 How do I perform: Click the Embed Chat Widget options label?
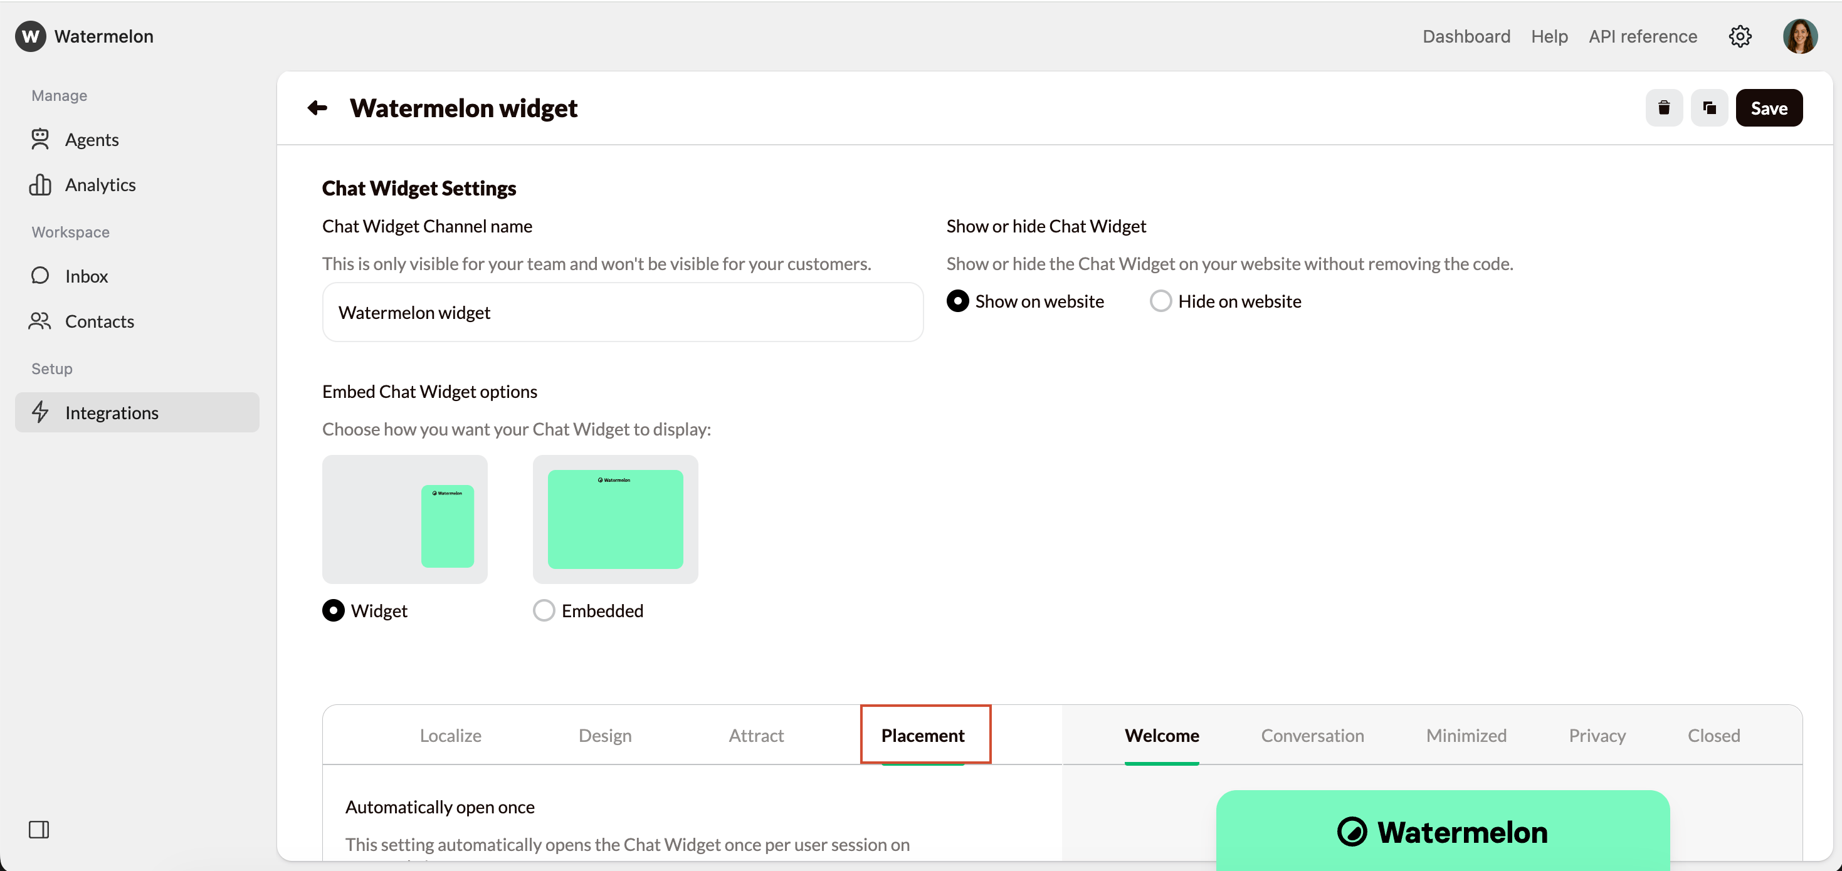pos(429,392)
